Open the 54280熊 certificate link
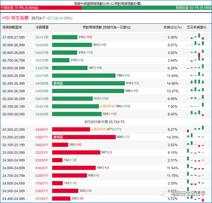212x203 pixels. click(x=42, y=45)
